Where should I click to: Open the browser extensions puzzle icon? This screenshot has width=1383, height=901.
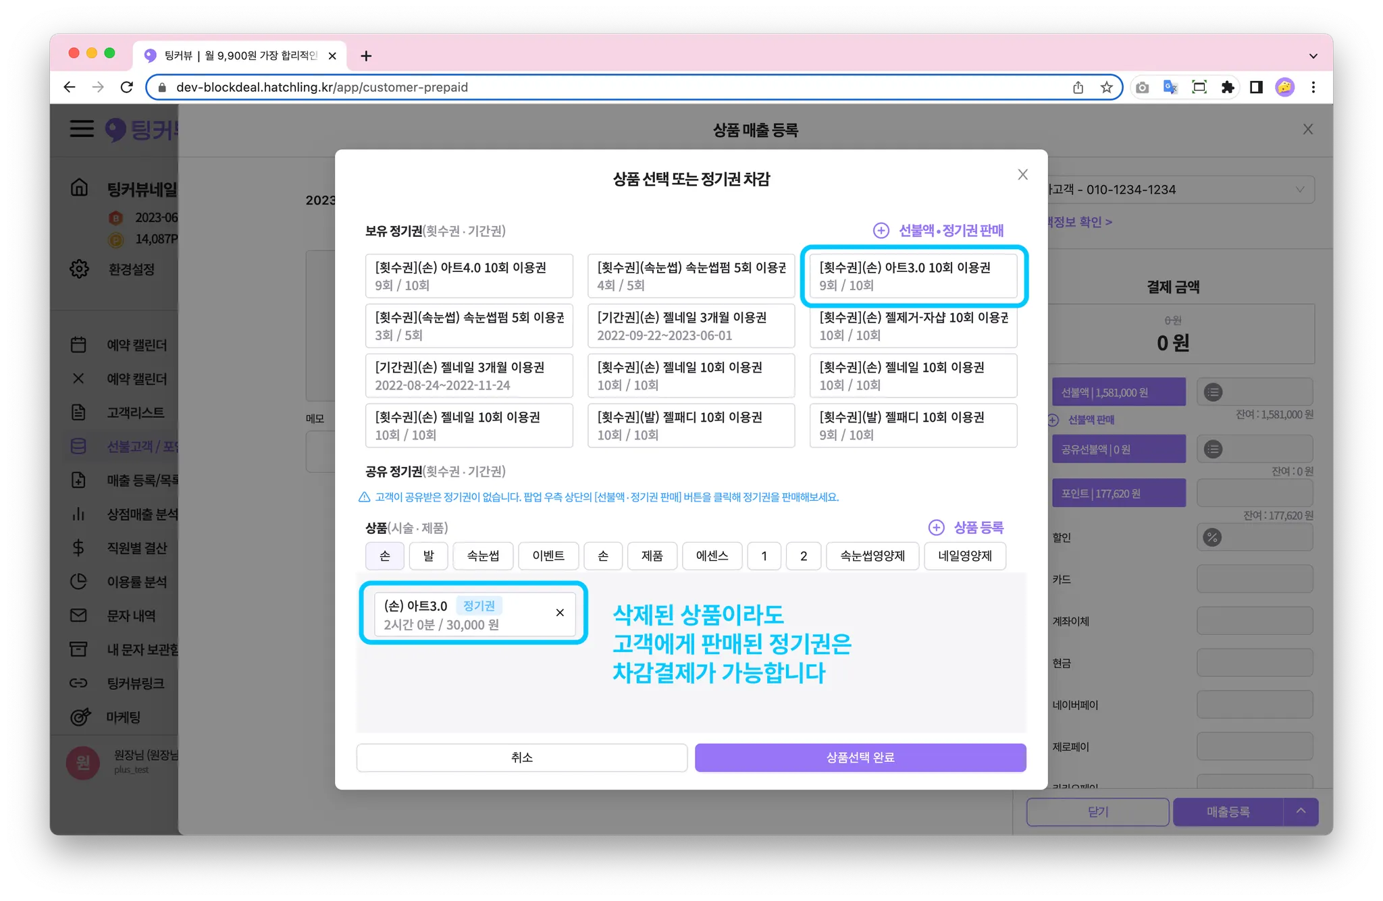pyautogui.click(x=1228, y=87)
